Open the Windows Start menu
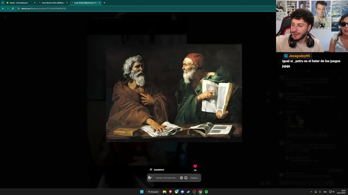 pyautogui.click(x=142, y=192)
